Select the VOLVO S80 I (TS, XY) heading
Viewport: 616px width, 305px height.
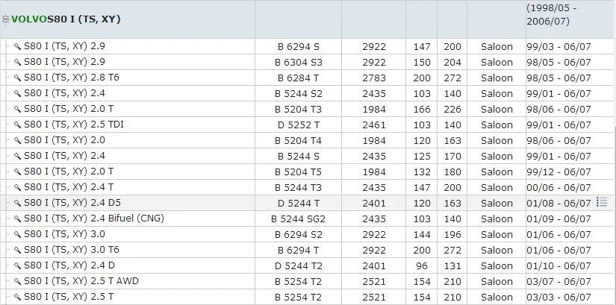pyautogui.click(x=66, y=19)
